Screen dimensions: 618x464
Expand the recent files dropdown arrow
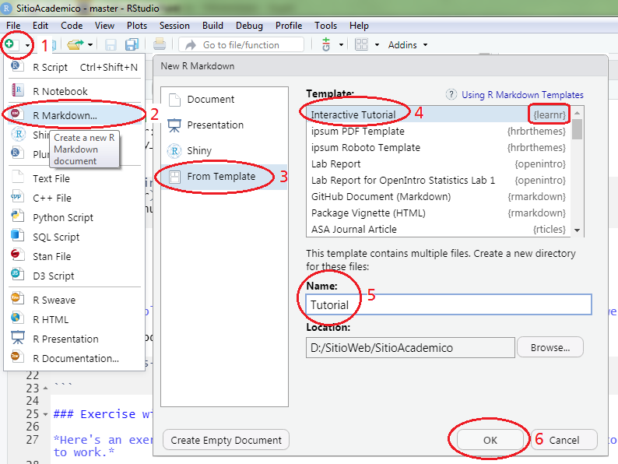(90, 45)
